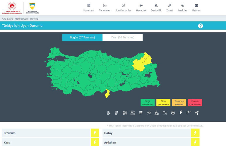This screenshot has width=226, height=146.
Task: Click the green Yeşil legend swatch
Action: click(x=148, y=103)
